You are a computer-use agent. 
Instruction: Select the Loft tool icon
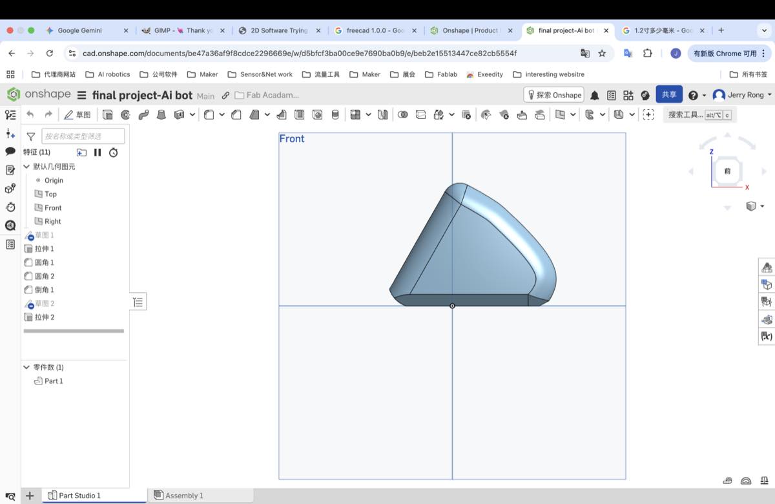pos(161,114)
